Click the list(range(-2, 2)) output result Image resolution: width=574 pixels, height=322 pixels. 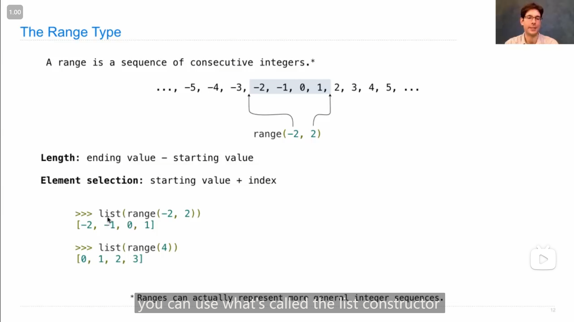click(x=114, y=225)
